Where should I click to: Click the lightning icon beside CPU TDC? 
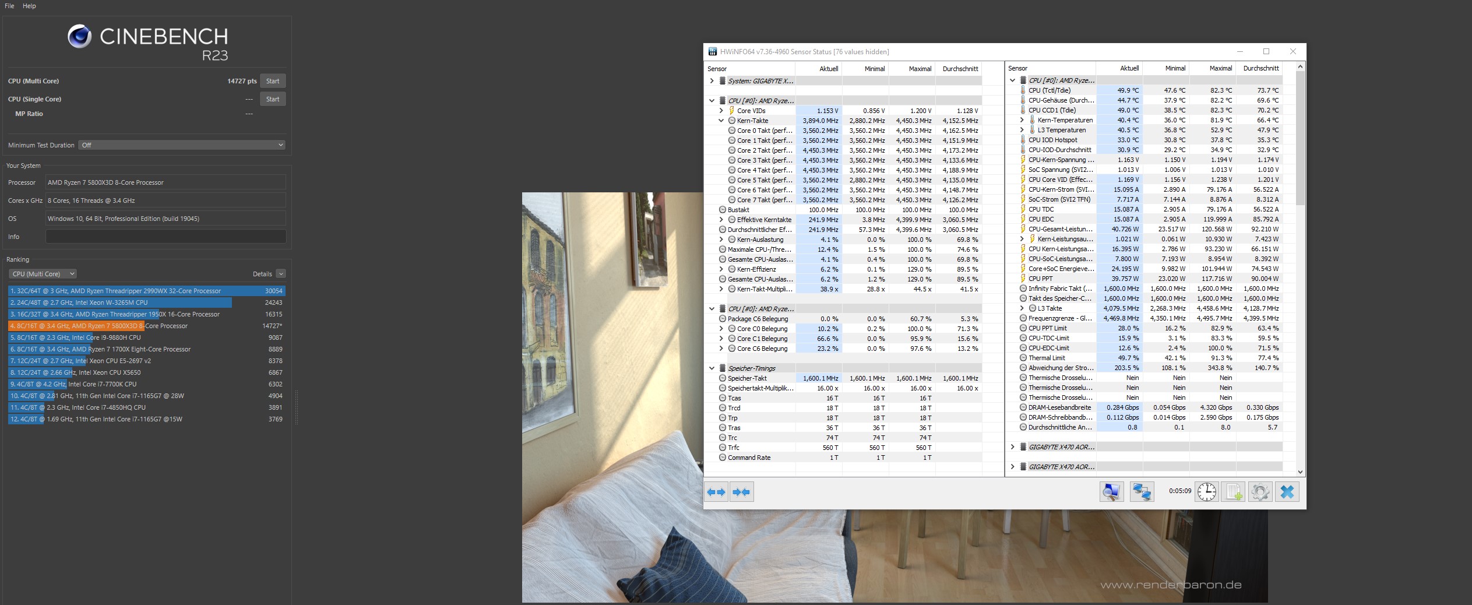tap(1023, 209)
